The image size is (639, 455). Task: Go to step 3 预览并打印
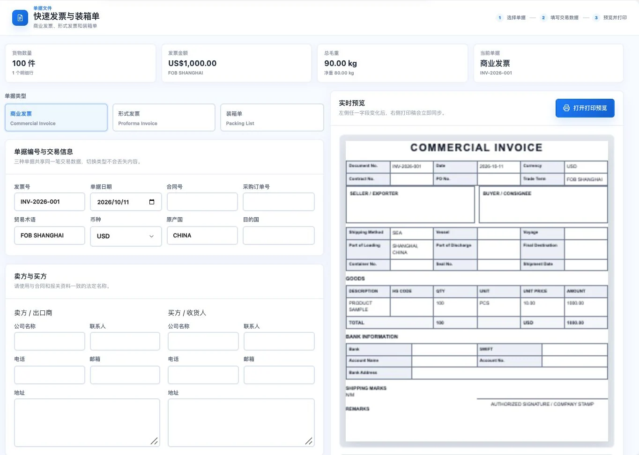(610, 18)
